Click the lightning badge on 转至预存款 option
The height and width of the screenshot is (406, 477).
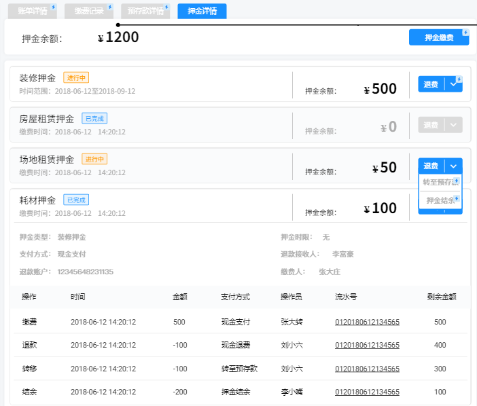(457, 180)
